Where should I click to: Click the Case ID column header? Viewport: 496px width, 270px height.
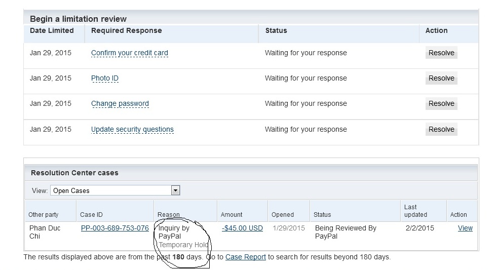click(x=91, y=215)
